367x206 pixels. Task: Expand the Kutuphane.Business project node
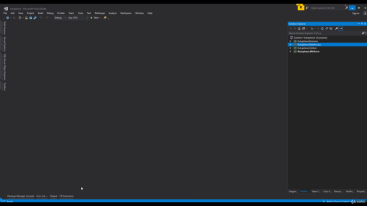(x=291, y=41)
